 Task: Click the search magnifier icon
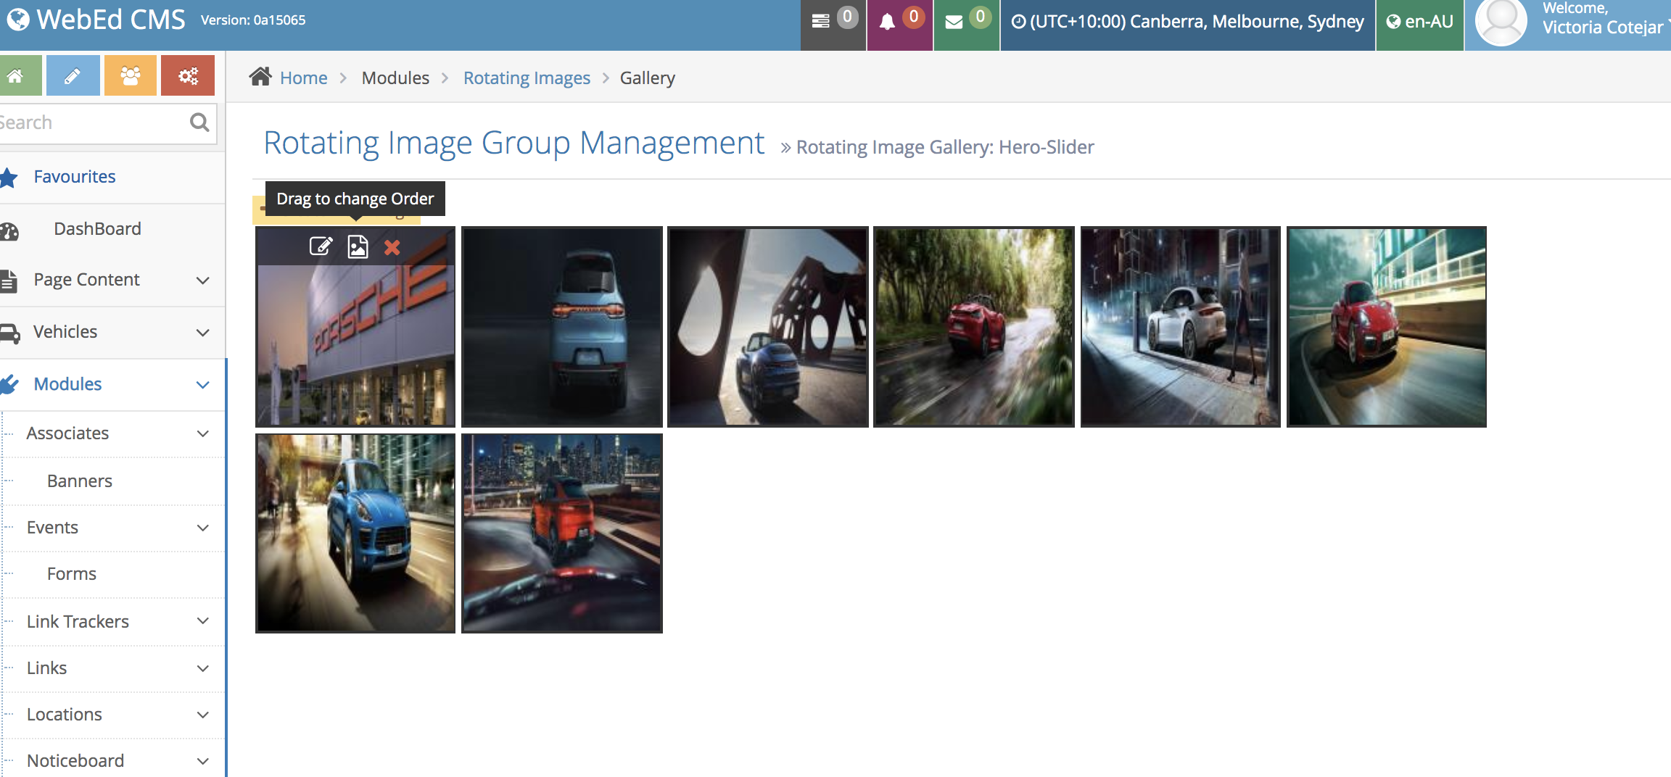(x=199, y=122)
